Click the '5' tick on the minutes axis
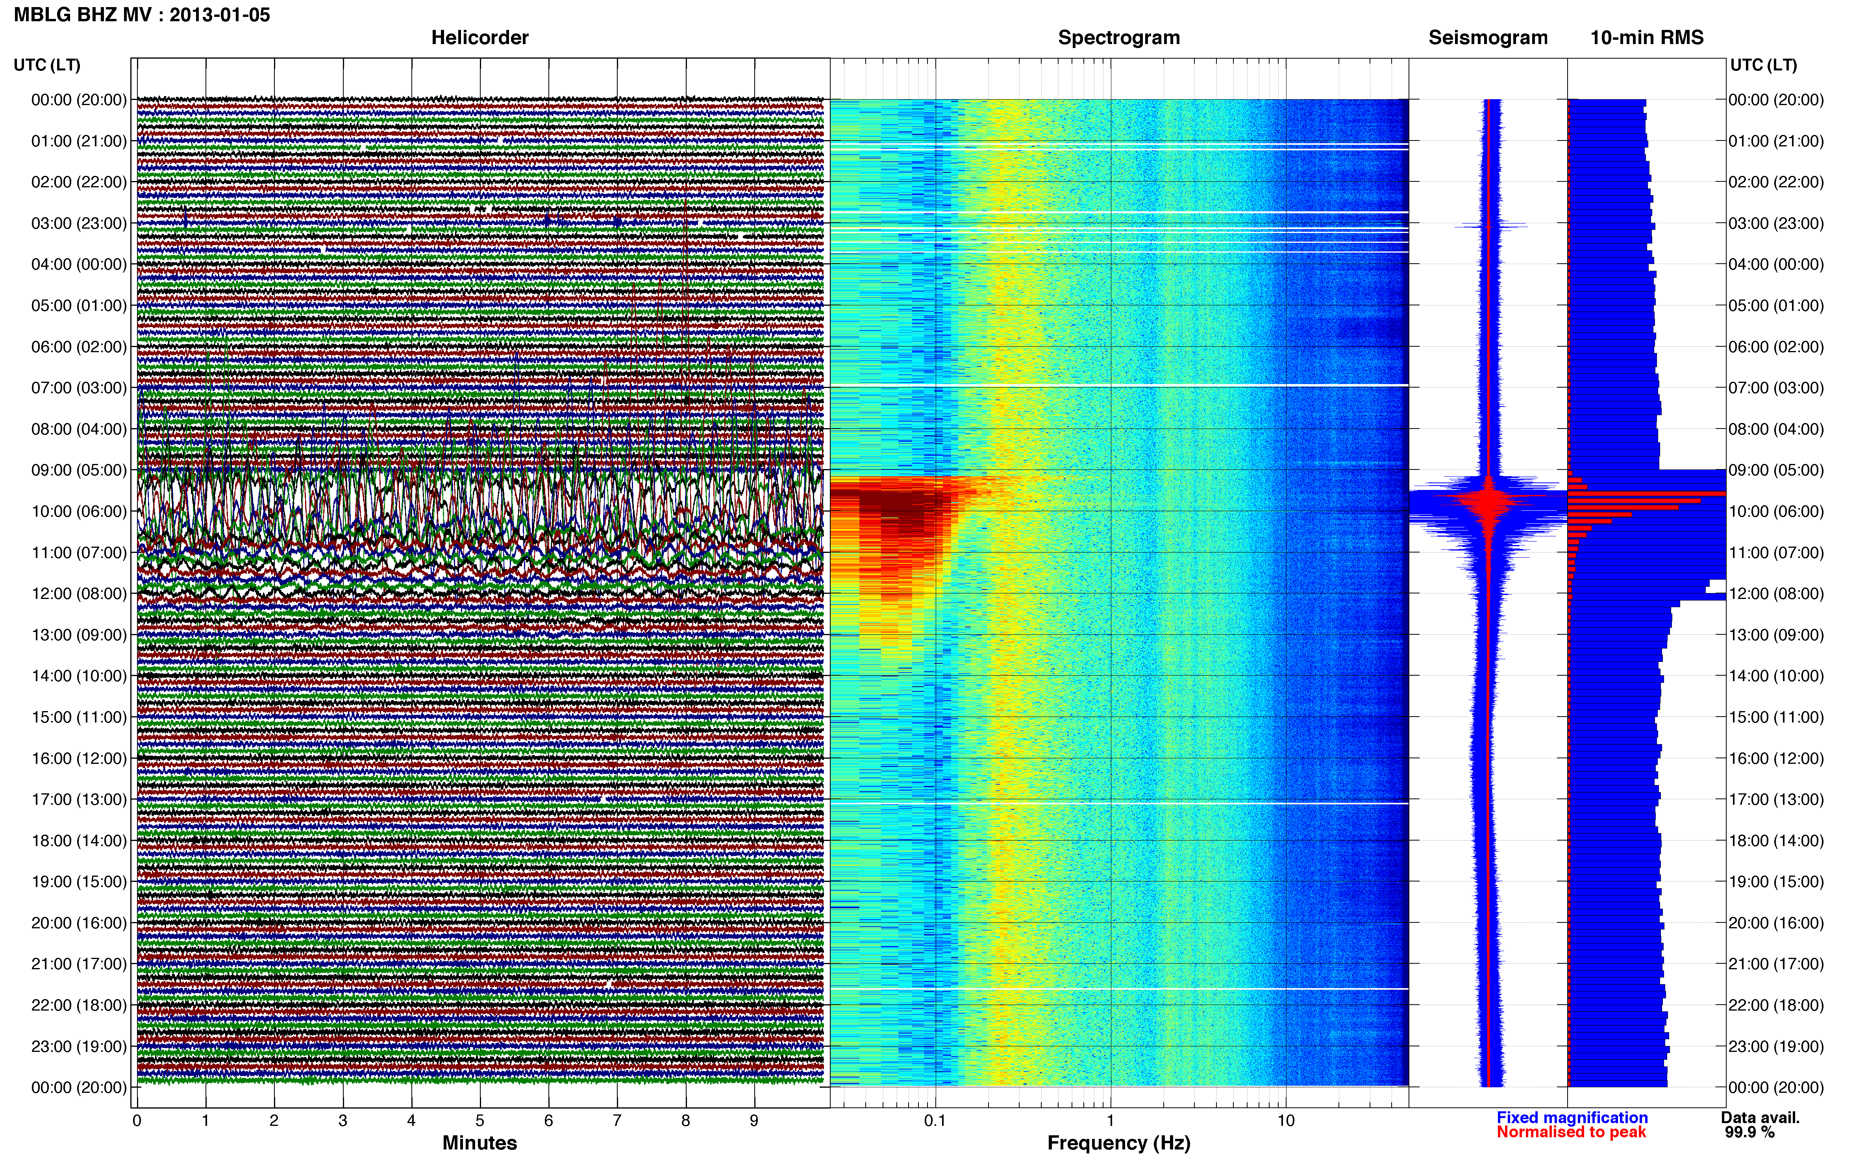The height and width of the screenshot is (1166, 1866). [x=480, y=1120]
